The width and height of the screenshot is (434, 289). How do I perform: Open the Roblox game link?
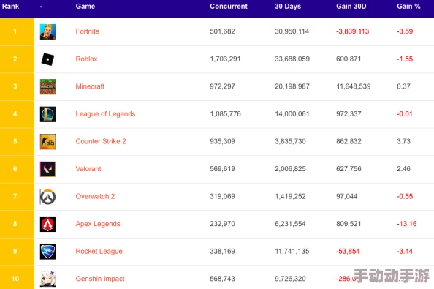[86, 59]
